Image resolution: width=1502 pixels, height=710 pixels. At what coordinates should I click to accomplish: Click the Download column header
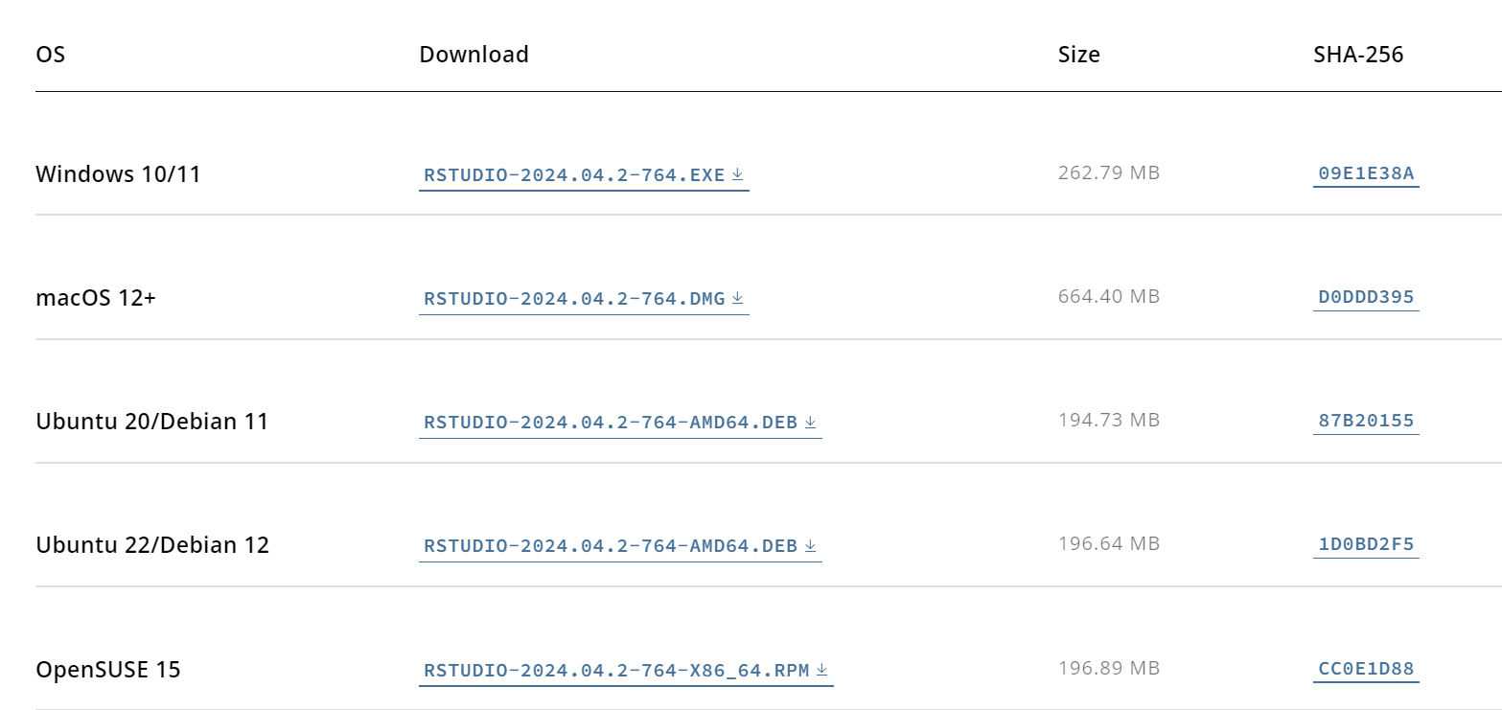click(x=474, y=55)
